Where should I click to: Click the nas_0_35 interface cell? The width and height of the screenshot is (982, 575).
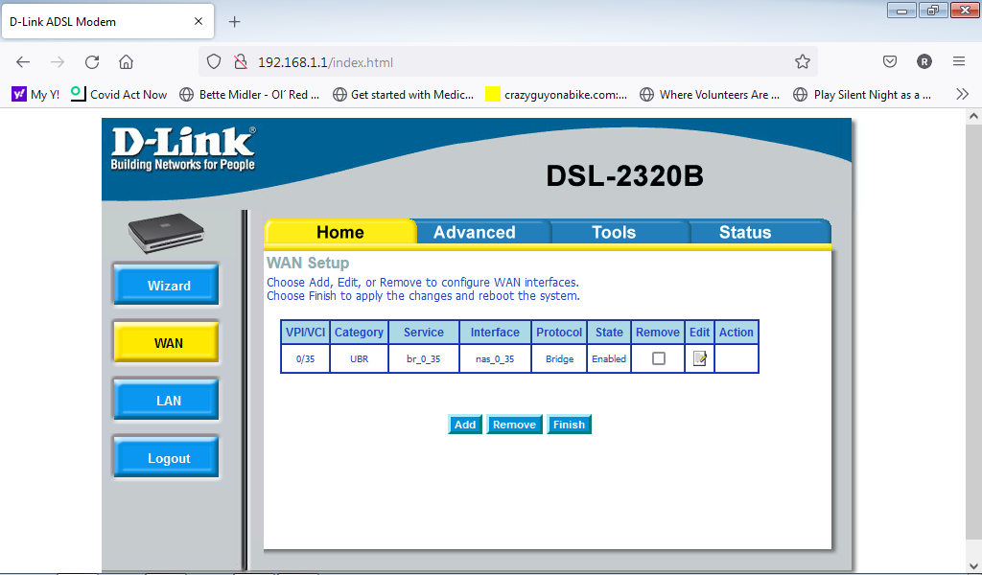(x=495, y=358)
